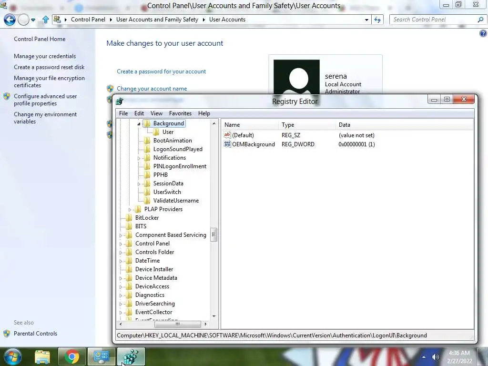
Task: Click the search magnifier in Control Panel
Action: 480,20
